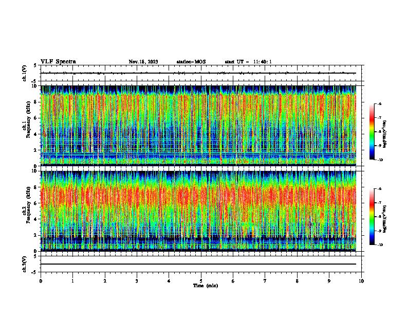This screenshot has height=315, width=407.
Task: Click the "VLF Spectra" plot title
Action: (x=58, y=62)
